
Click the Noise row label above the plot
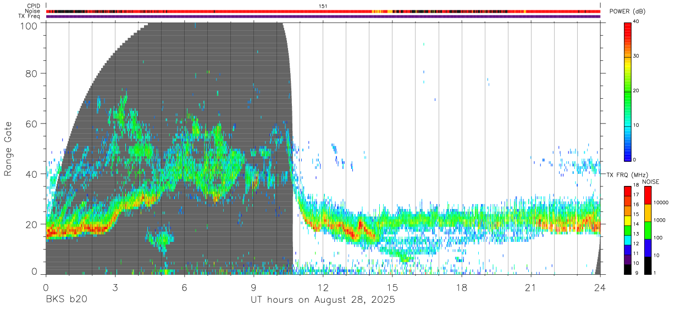click(33, 11)
